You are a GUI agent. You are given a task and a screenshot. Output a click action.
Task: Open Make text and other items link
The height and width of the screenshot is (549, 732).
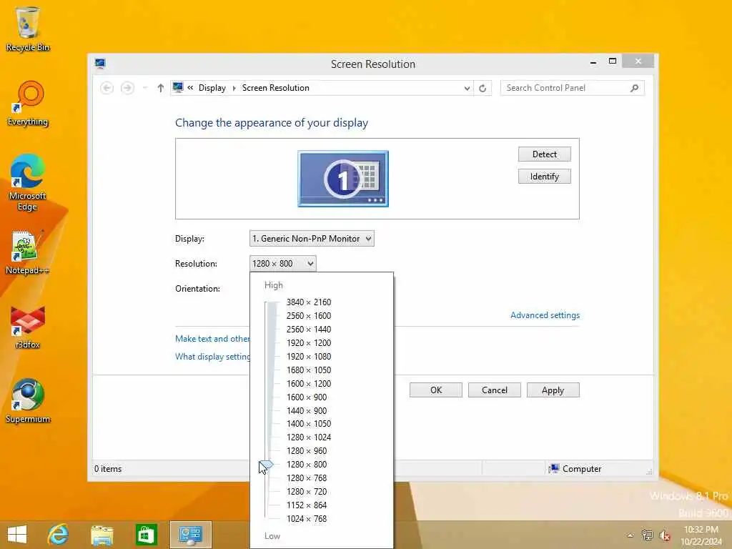point(212,338)
